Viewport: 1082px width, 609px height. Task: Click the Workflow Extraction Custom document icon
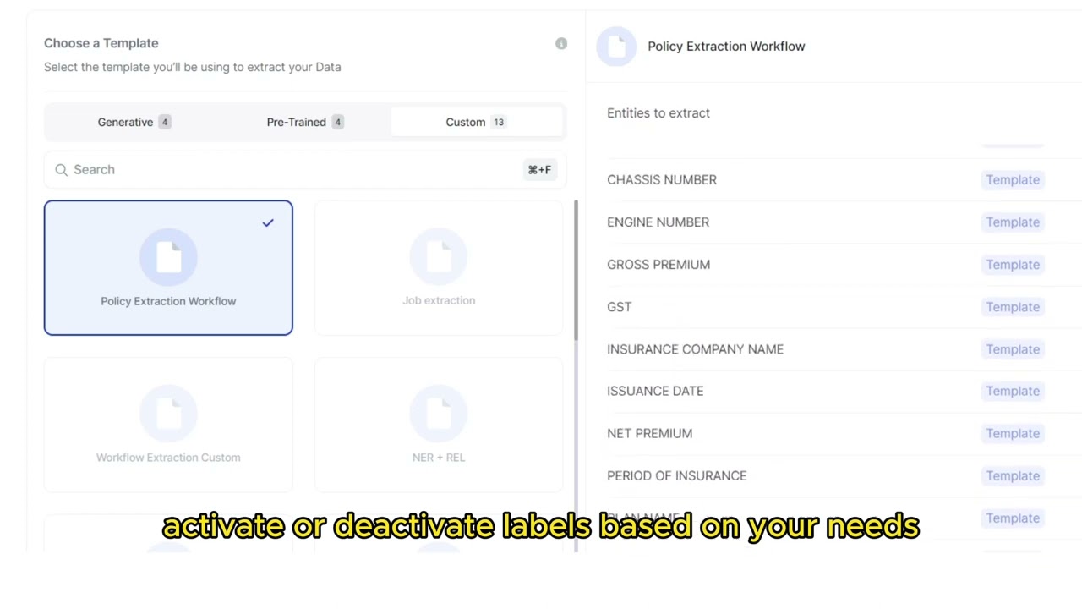(x=168, y=414)
